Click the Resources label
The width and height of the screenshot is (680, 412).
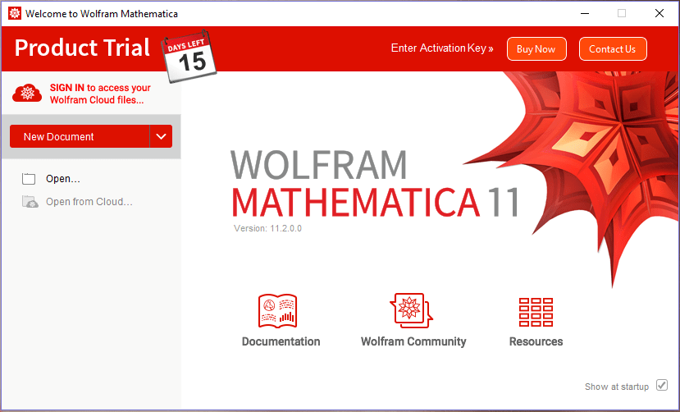click(x=536, y=341)
